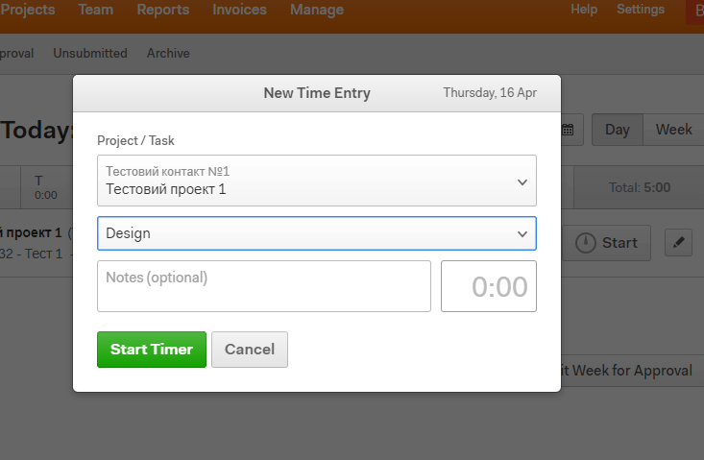Select the Unsubmitted tab
Image resolution: width=704 pixels, height=460 pixels.
[x=90, y=53]
